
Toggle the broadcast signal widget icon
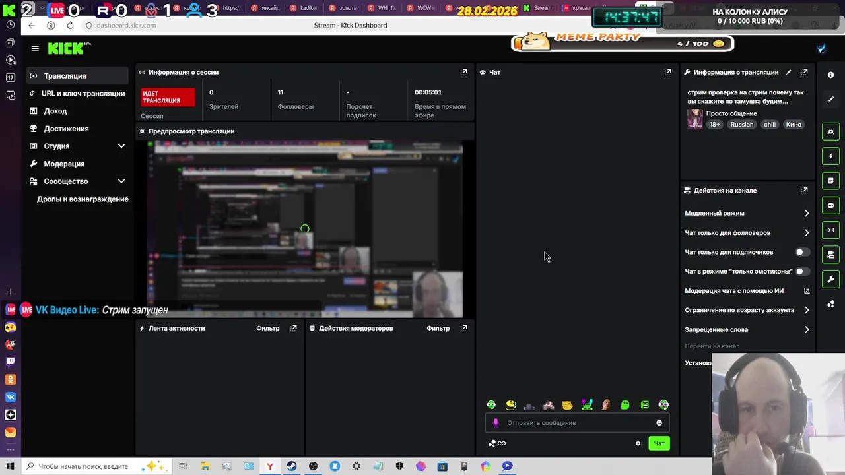tap(830, 230)
